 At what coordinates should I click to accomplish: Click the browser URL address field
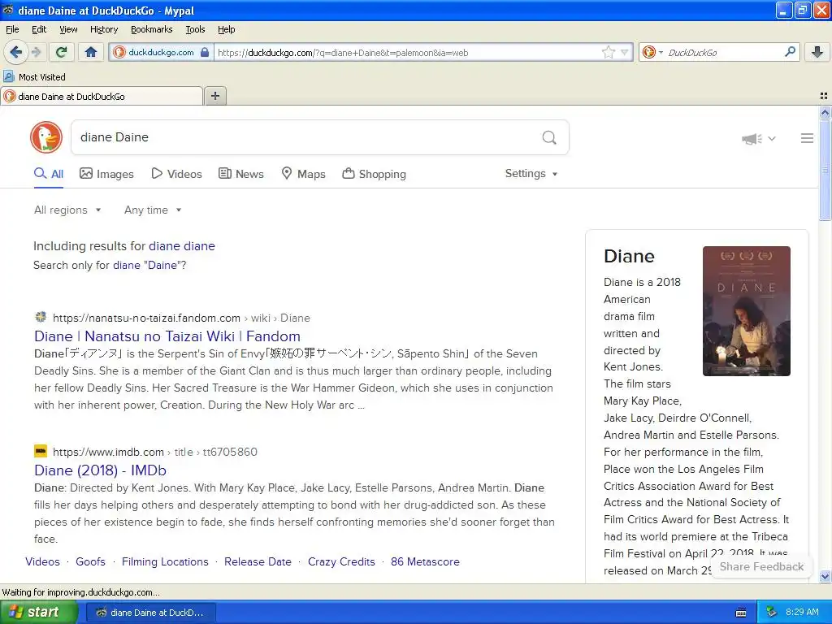point(406,53)
